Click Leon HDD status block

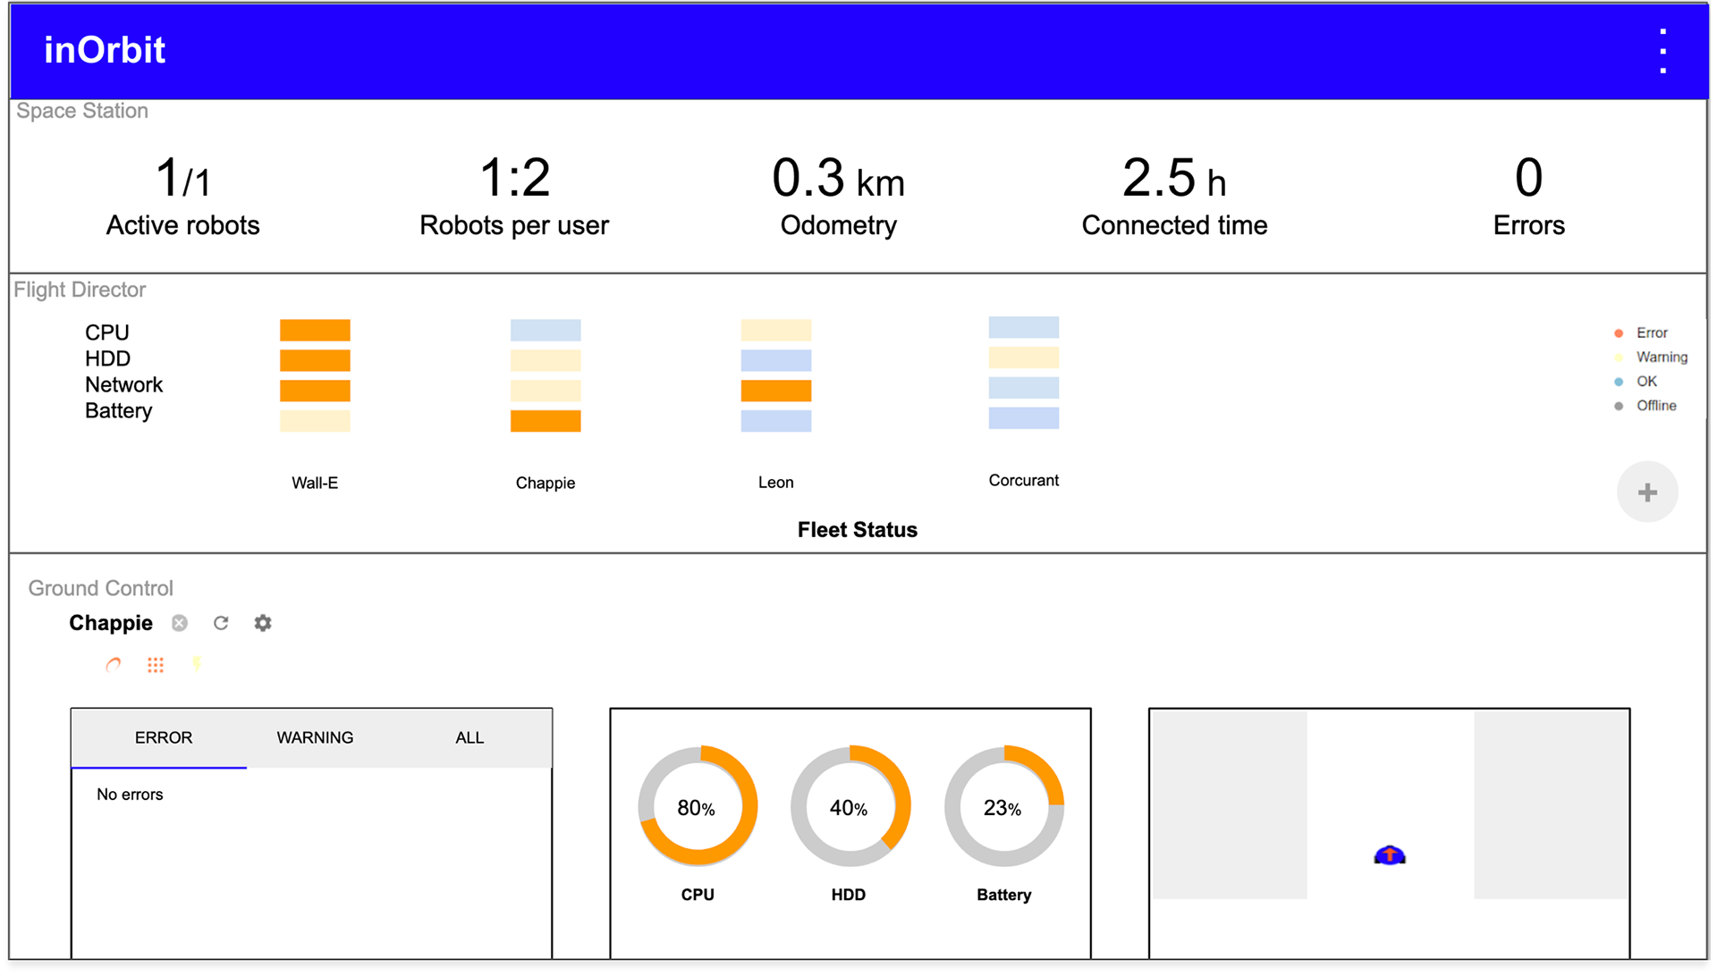(x=776, y=360)
